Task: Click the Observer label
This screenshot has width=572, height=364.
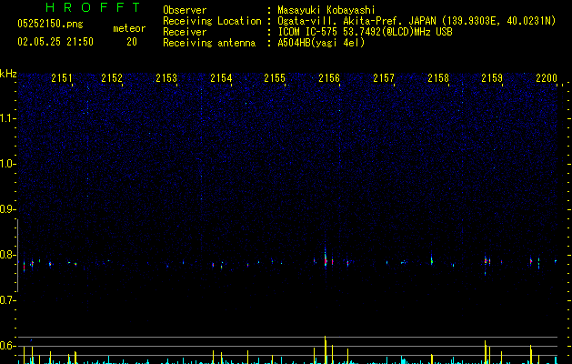Action: coord(185,10)
